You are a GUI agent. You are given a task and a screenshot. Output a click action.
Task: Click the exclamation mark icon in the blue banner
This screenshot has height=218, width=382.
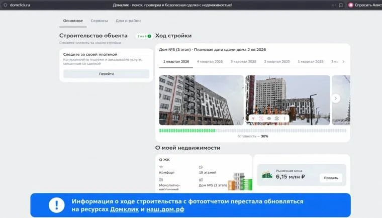point(56,205)
